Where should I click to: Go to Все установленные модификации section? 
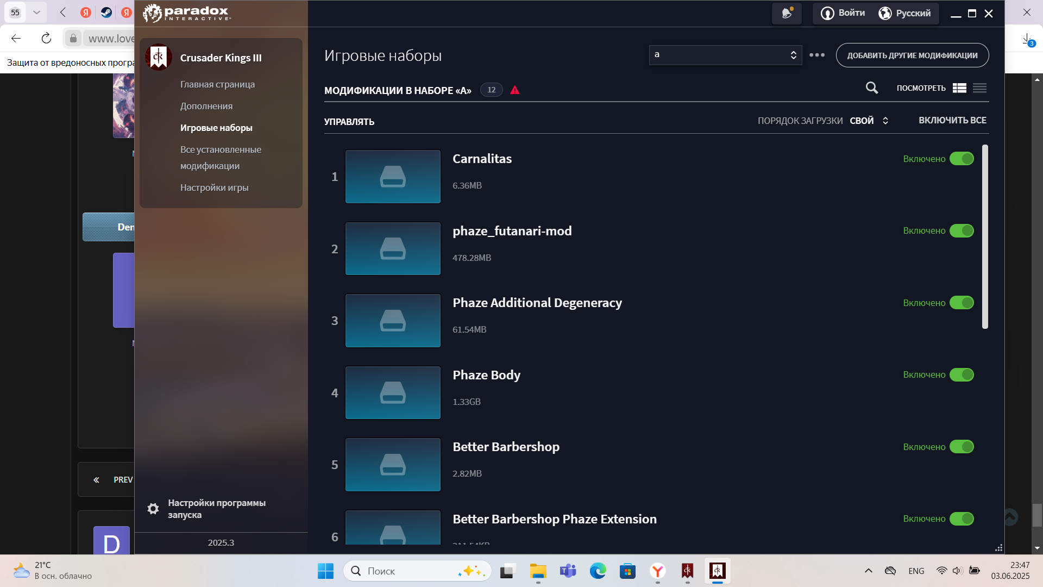coord(221,157)
